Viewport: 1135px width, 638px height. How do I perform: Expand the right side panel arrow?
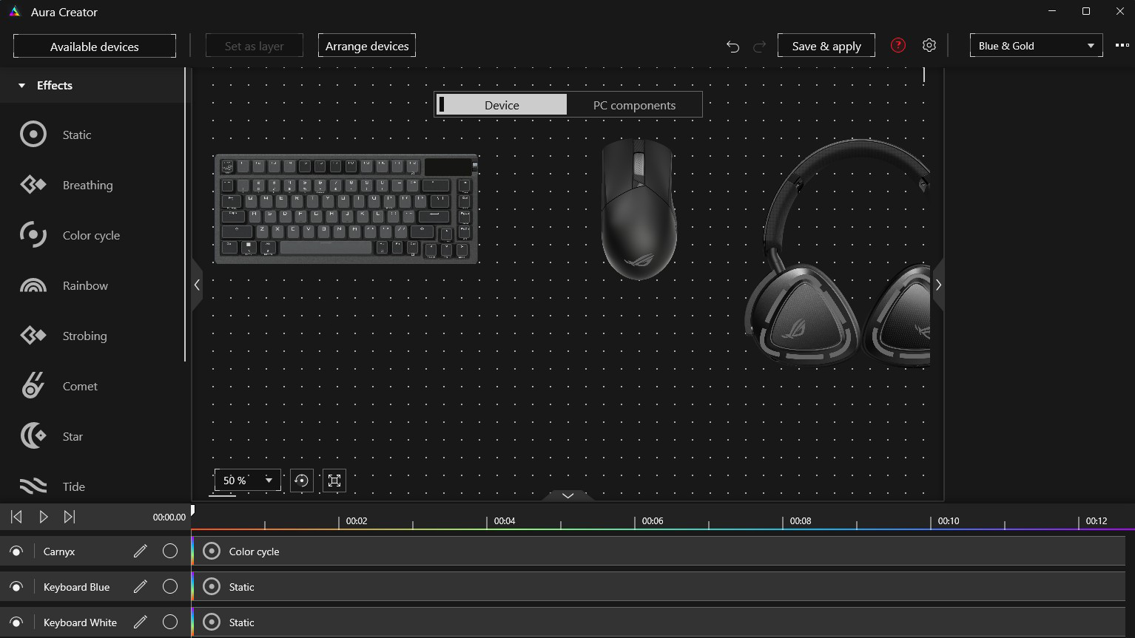pyautogui.click(x=938, y=285)
